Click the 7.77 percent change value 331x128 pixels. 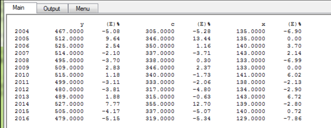click(113, 104)
